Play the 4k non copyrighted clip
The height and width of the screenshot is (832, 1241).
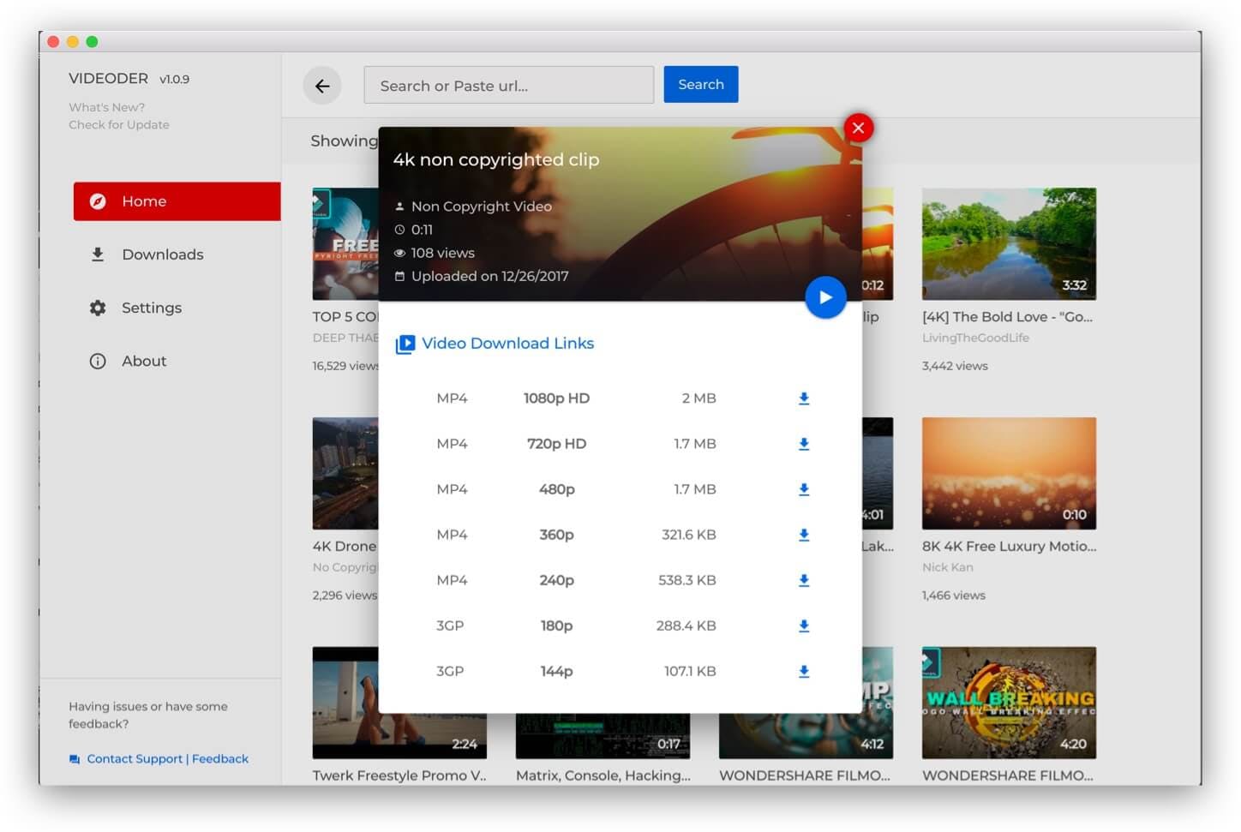point(825,297)
